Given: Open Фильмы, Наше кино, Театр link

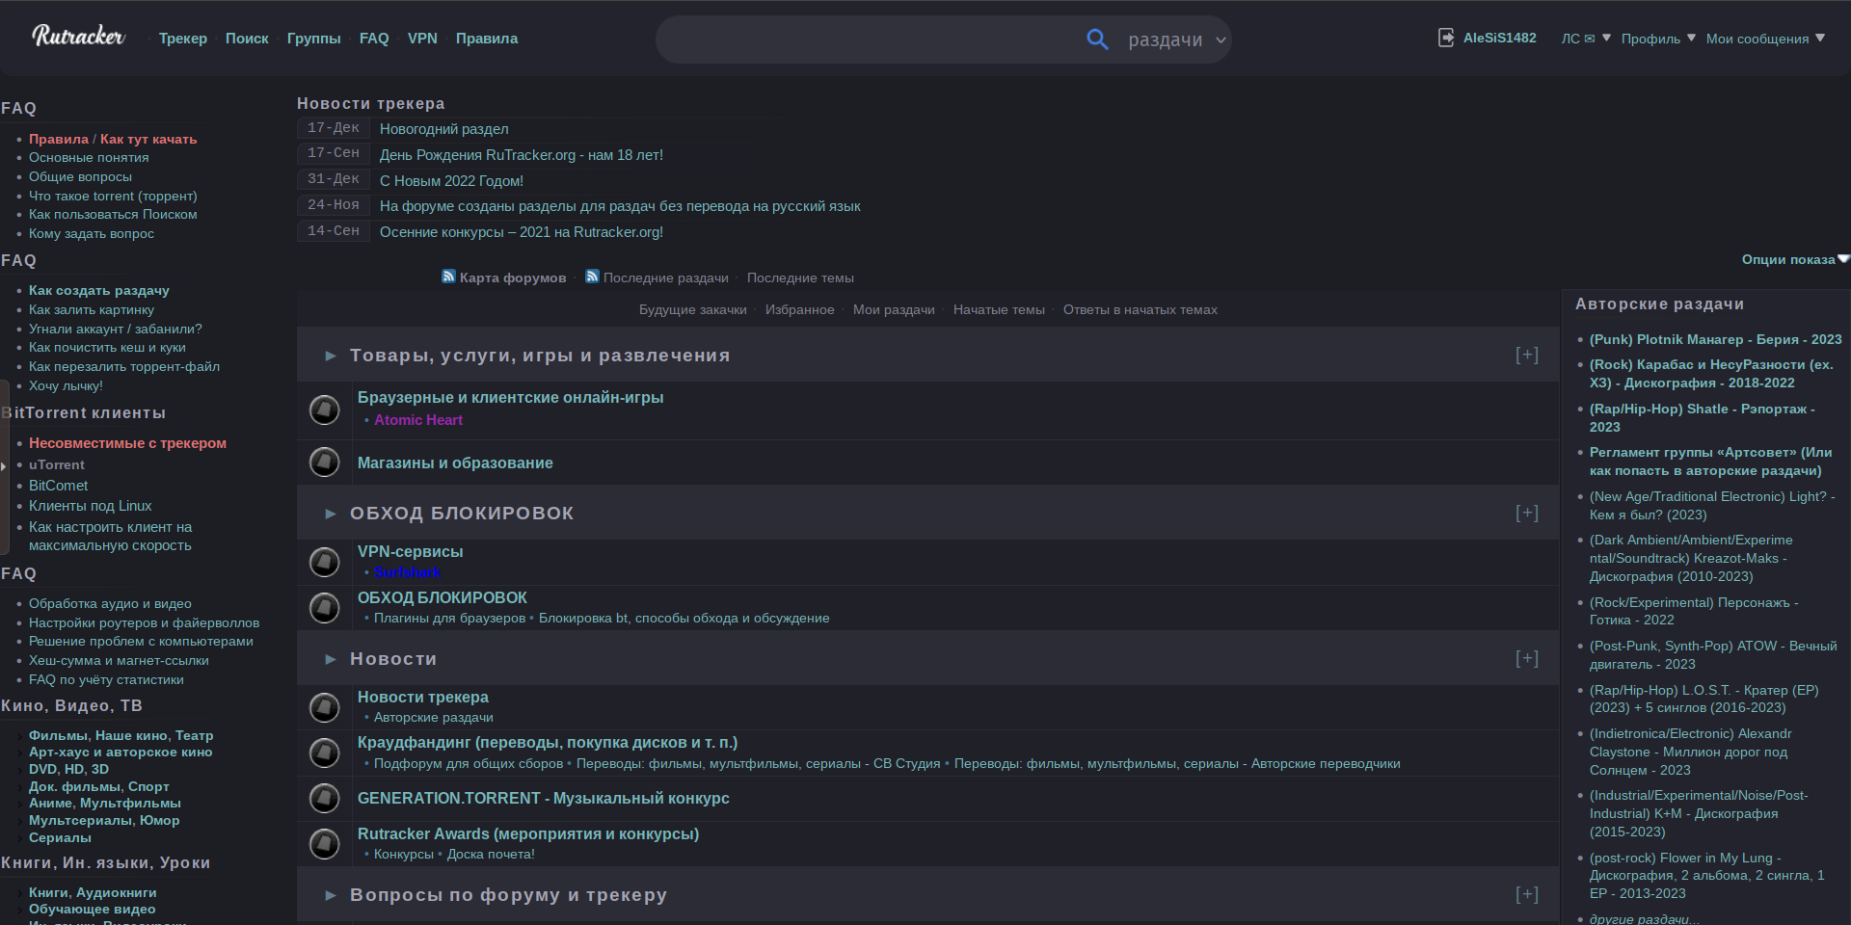Looking at the screenshot, I should point(121,735).
